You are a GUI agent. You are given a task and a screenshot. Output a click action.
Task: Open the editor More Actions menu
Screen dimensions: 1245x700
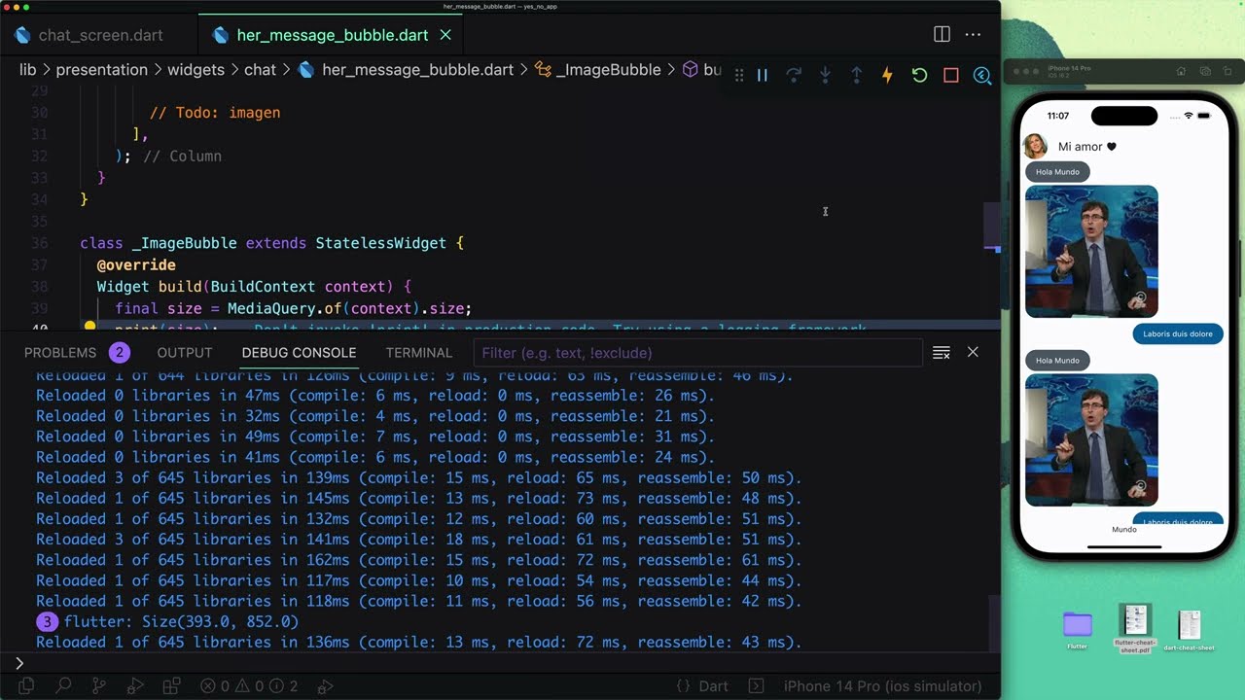pos(973,35)
